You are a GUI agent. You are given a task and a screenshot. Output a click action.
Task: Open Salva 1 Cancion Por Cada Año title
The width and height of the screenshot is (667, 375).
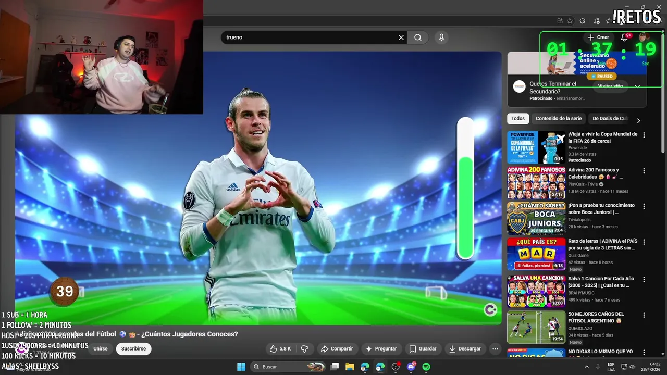coord(601,282)
